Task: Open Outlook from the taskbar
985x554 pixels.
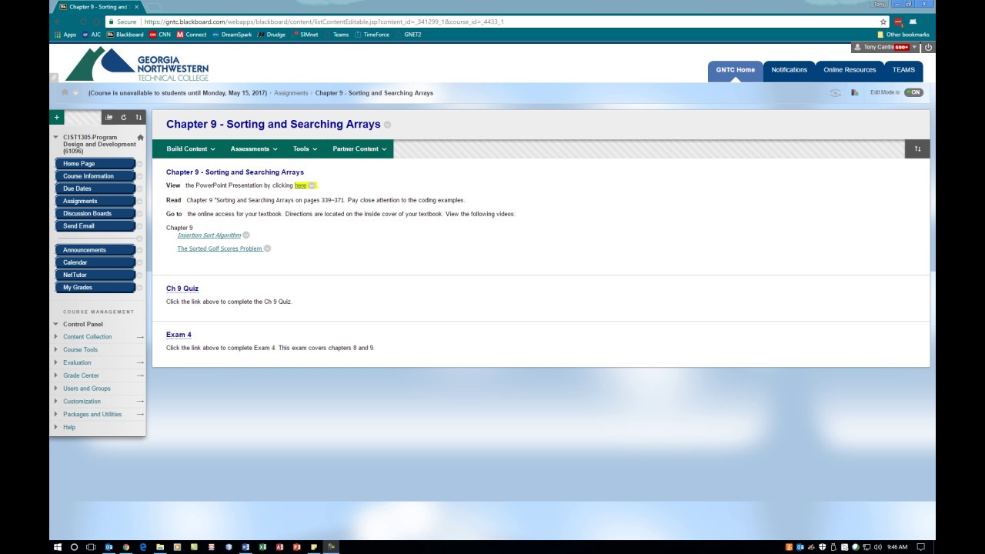Action: coord(109,547)
